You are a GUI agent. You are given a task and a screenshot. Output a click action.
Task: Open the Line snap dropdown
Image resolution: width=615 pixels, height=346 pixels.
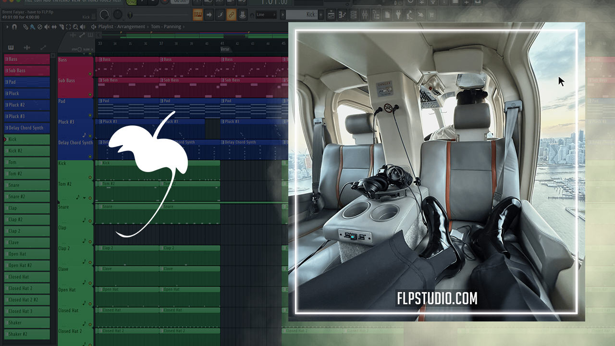(267, 15)
